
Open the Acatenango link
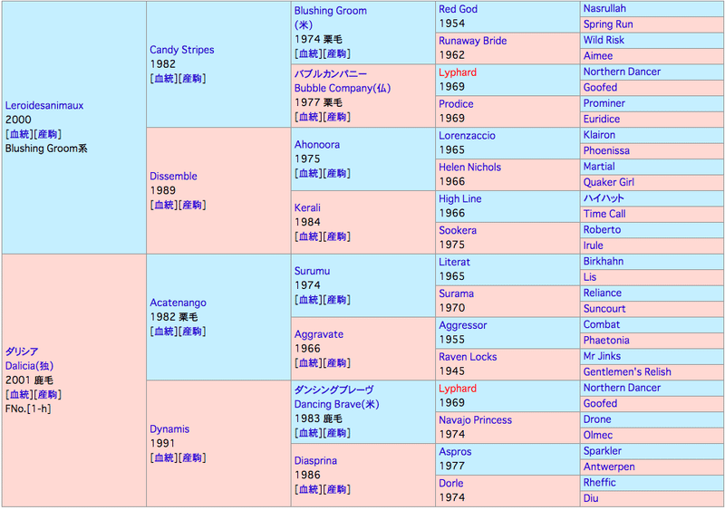tap(178, 303)
